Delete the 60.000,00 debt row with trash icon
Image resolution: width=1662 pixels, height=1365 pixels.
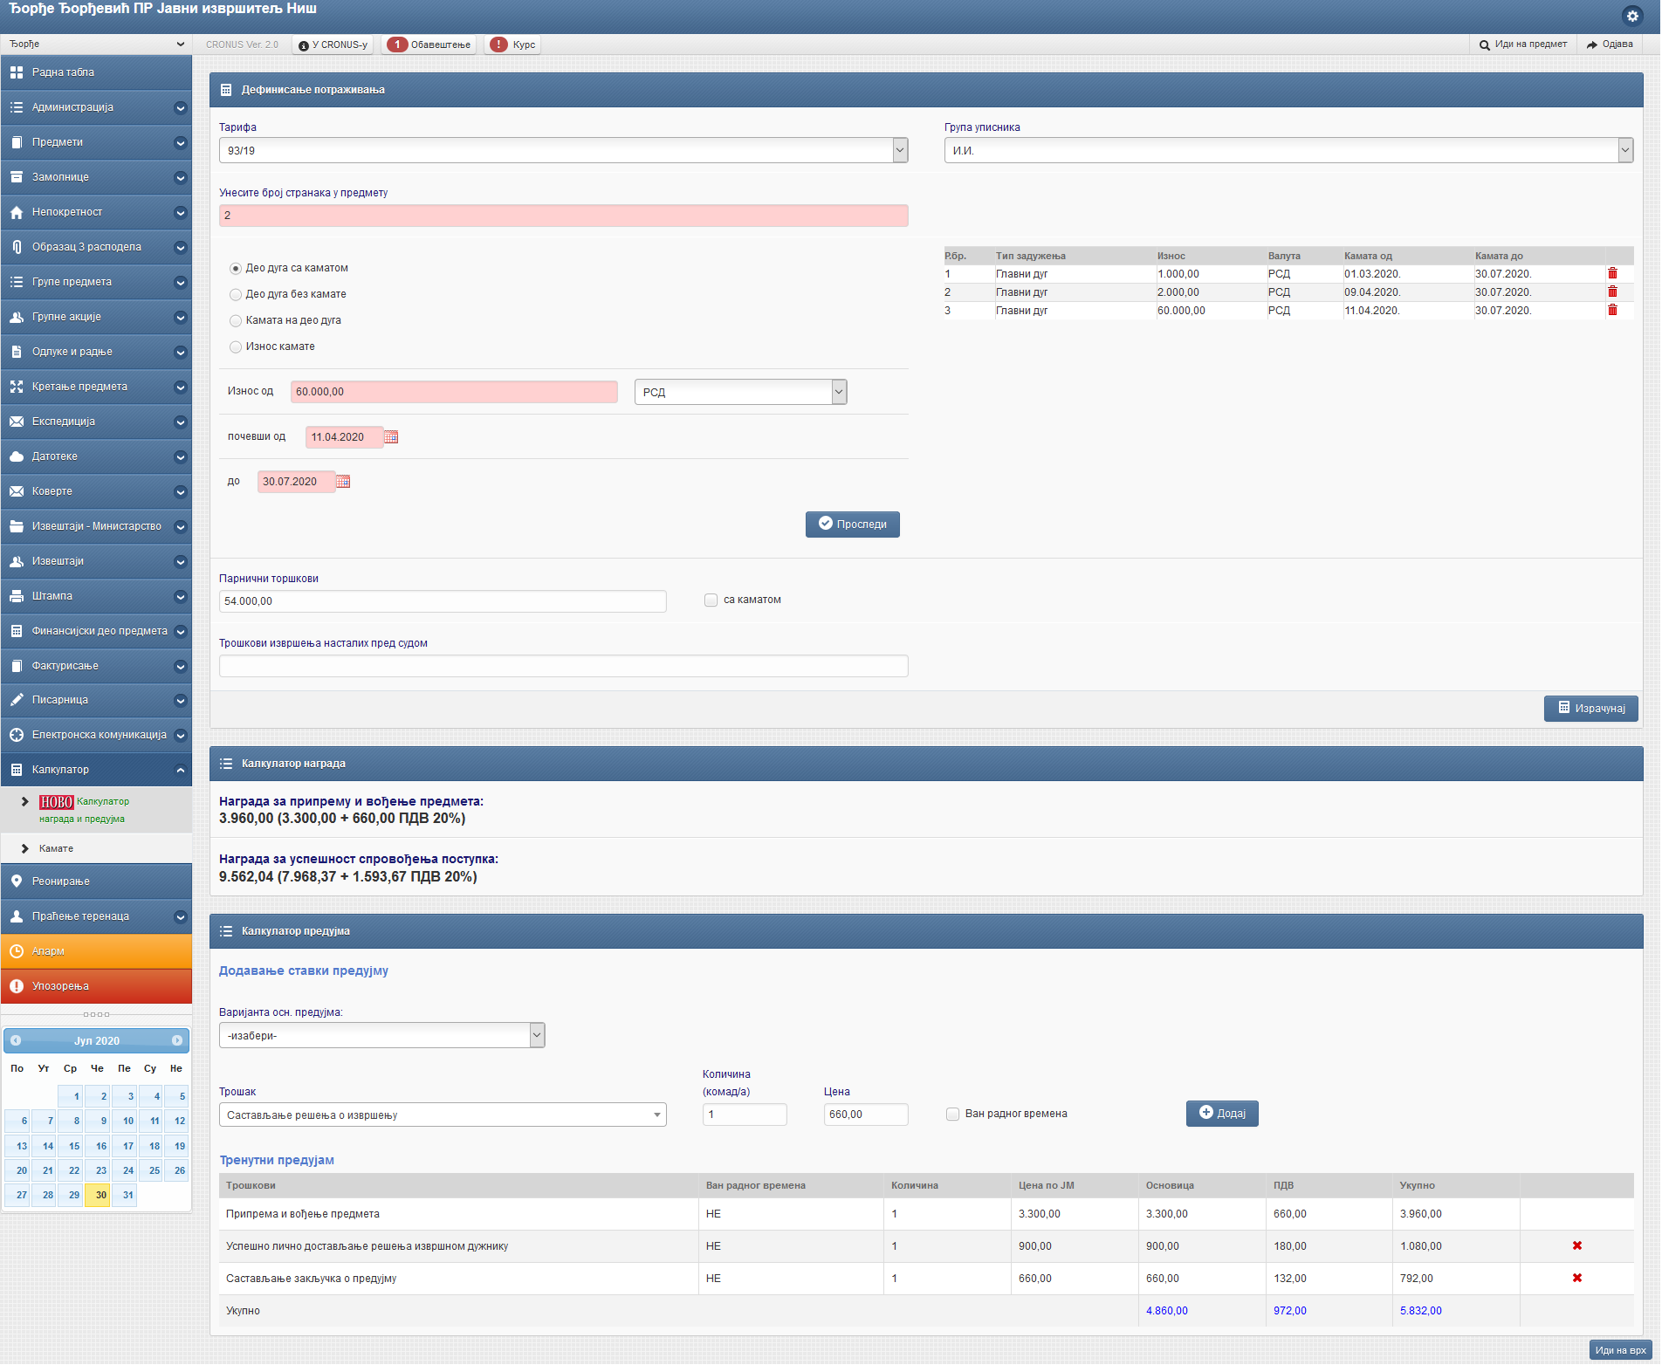tap(1612, 311)
